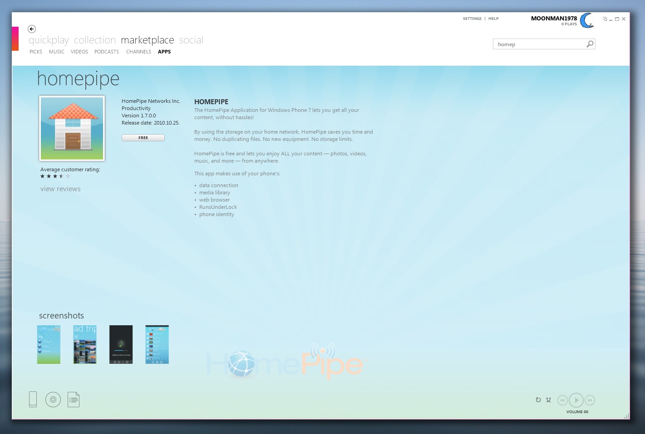645x434 pixels.
Task: Open the HomePipe house app icon
Action: coord(72,128)
